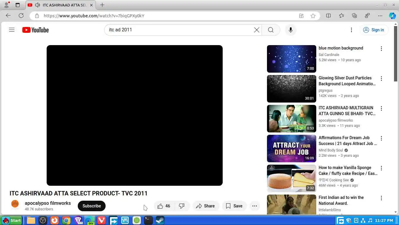Open Glowing Silver Dust Particles video title

click(347, 81)
